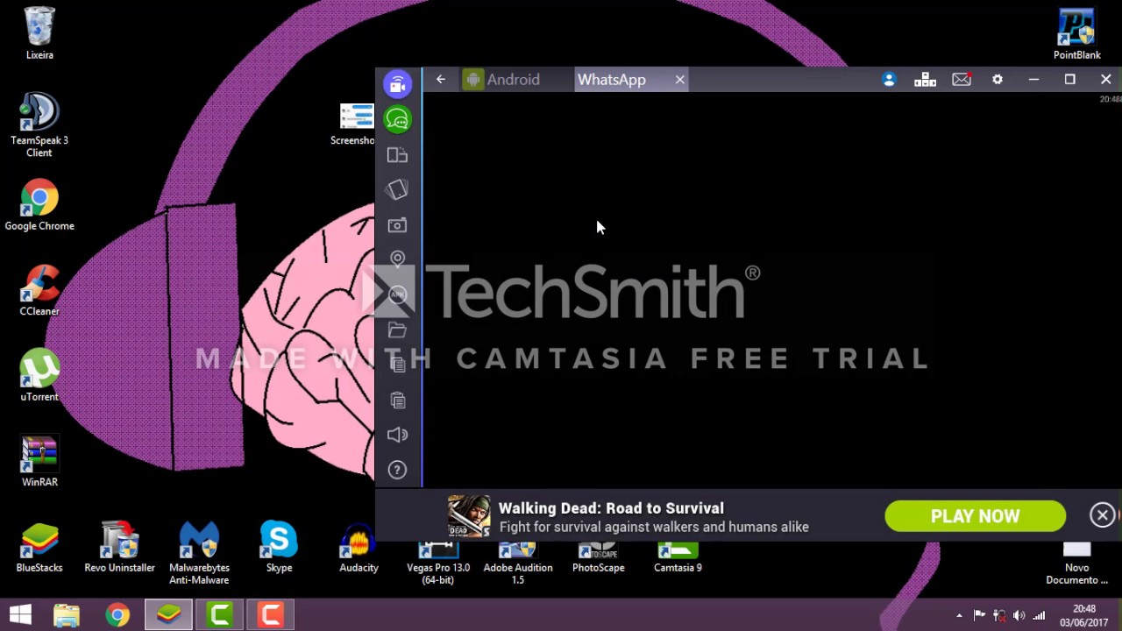Click the Walking Dead game thumbnail

tap(469, 516)
